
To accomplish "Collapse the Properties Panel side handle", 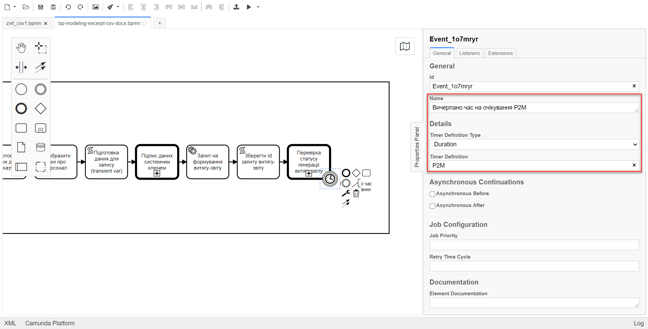I will point(417,147).
